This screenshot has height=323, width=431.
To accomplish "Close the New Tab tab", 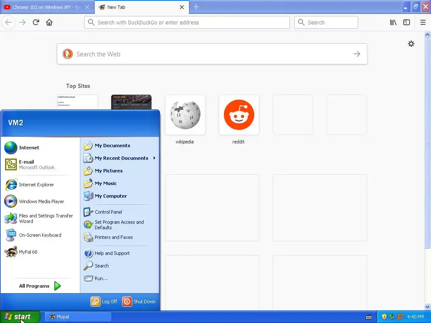I will pos(182,7).
